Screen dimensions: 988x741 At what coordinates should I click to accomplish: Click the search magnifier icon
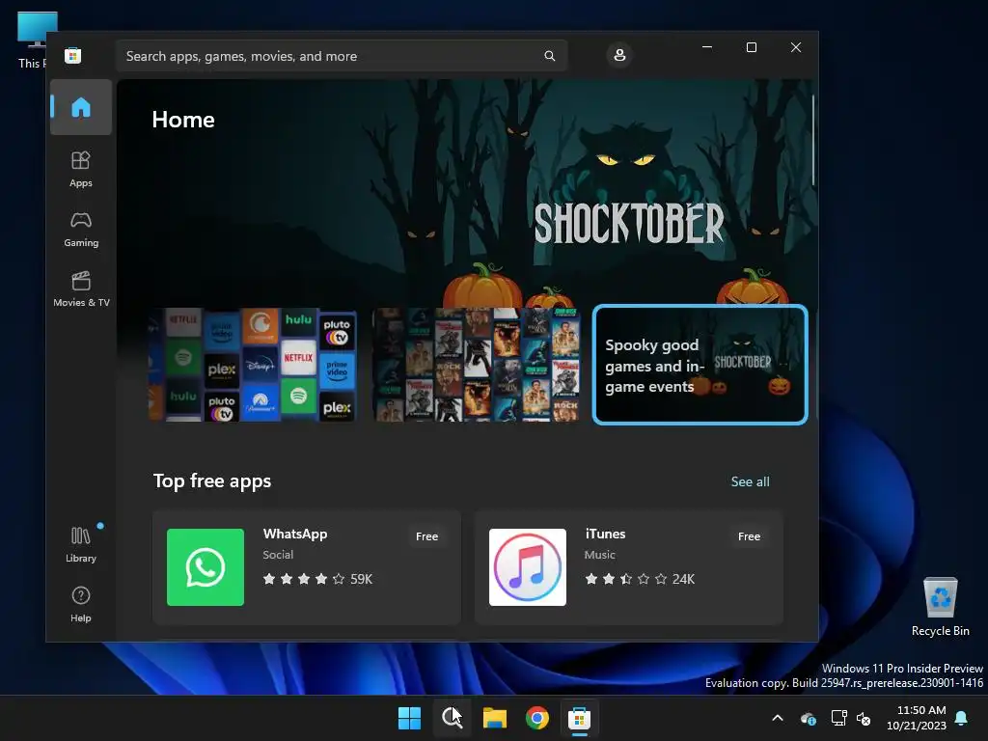coord(549,56)
